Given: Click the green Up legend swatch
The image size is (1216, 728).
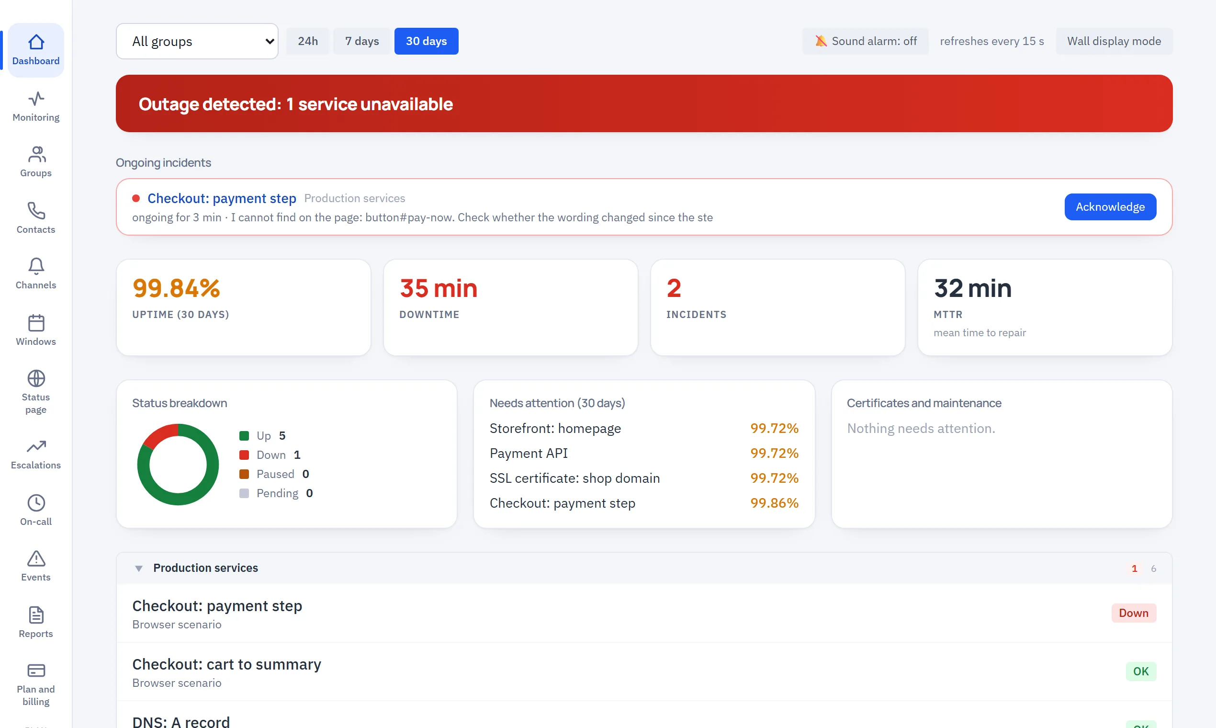Looking at the screenshot, I should point(244,436).
